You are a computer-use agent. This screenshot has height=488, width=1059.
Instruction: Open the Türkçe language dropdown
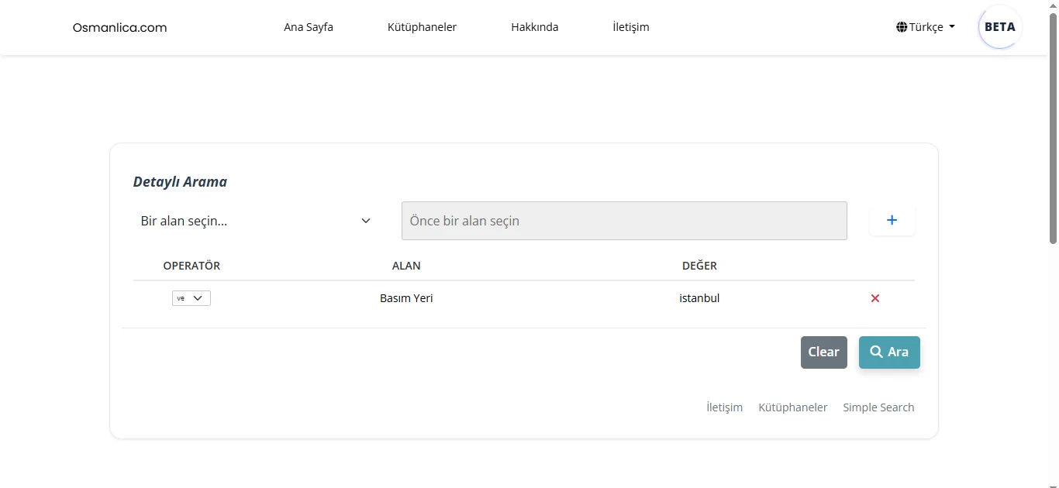(926, 27)
